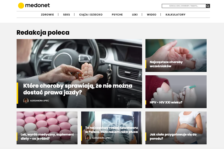The width and height of the screenshot is (224, 149).
Task: Open article on lek, wyrób medyczny, suplement
Action: click(47, 136)
